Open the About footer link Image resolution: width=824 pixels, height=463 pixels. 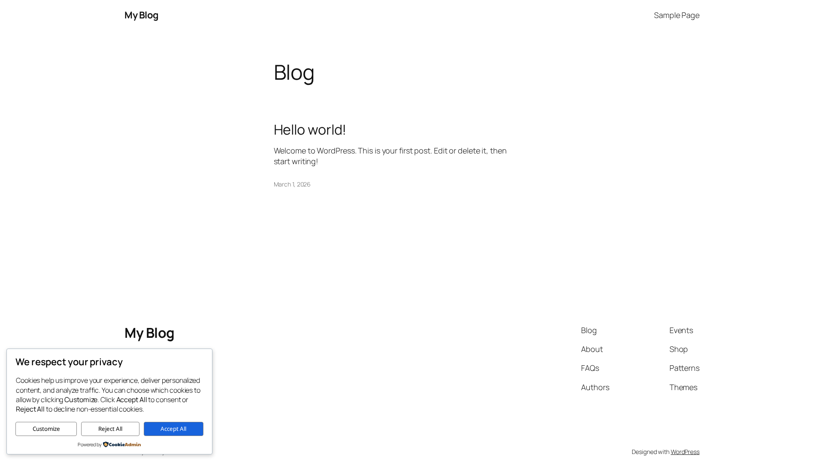(591, 349)
